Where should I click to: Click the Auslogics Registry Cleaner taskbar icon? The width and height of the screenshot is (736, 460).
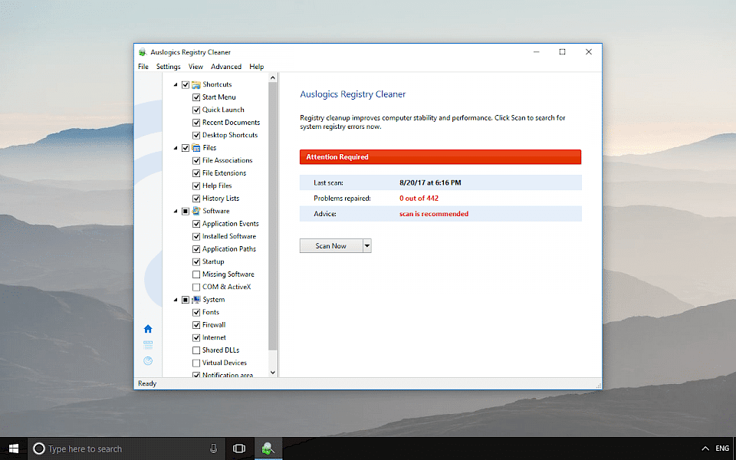point(268,449)
